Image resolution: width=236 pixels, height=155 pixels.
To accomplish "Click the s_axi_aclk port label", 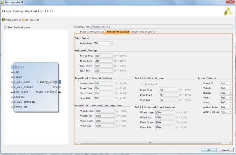I will [x=22, y=82].
